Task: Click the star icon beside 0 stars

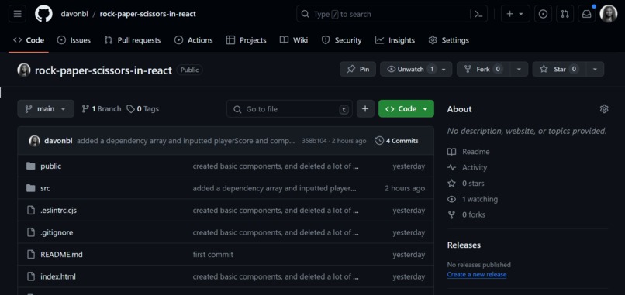Action: coord(451,184)
